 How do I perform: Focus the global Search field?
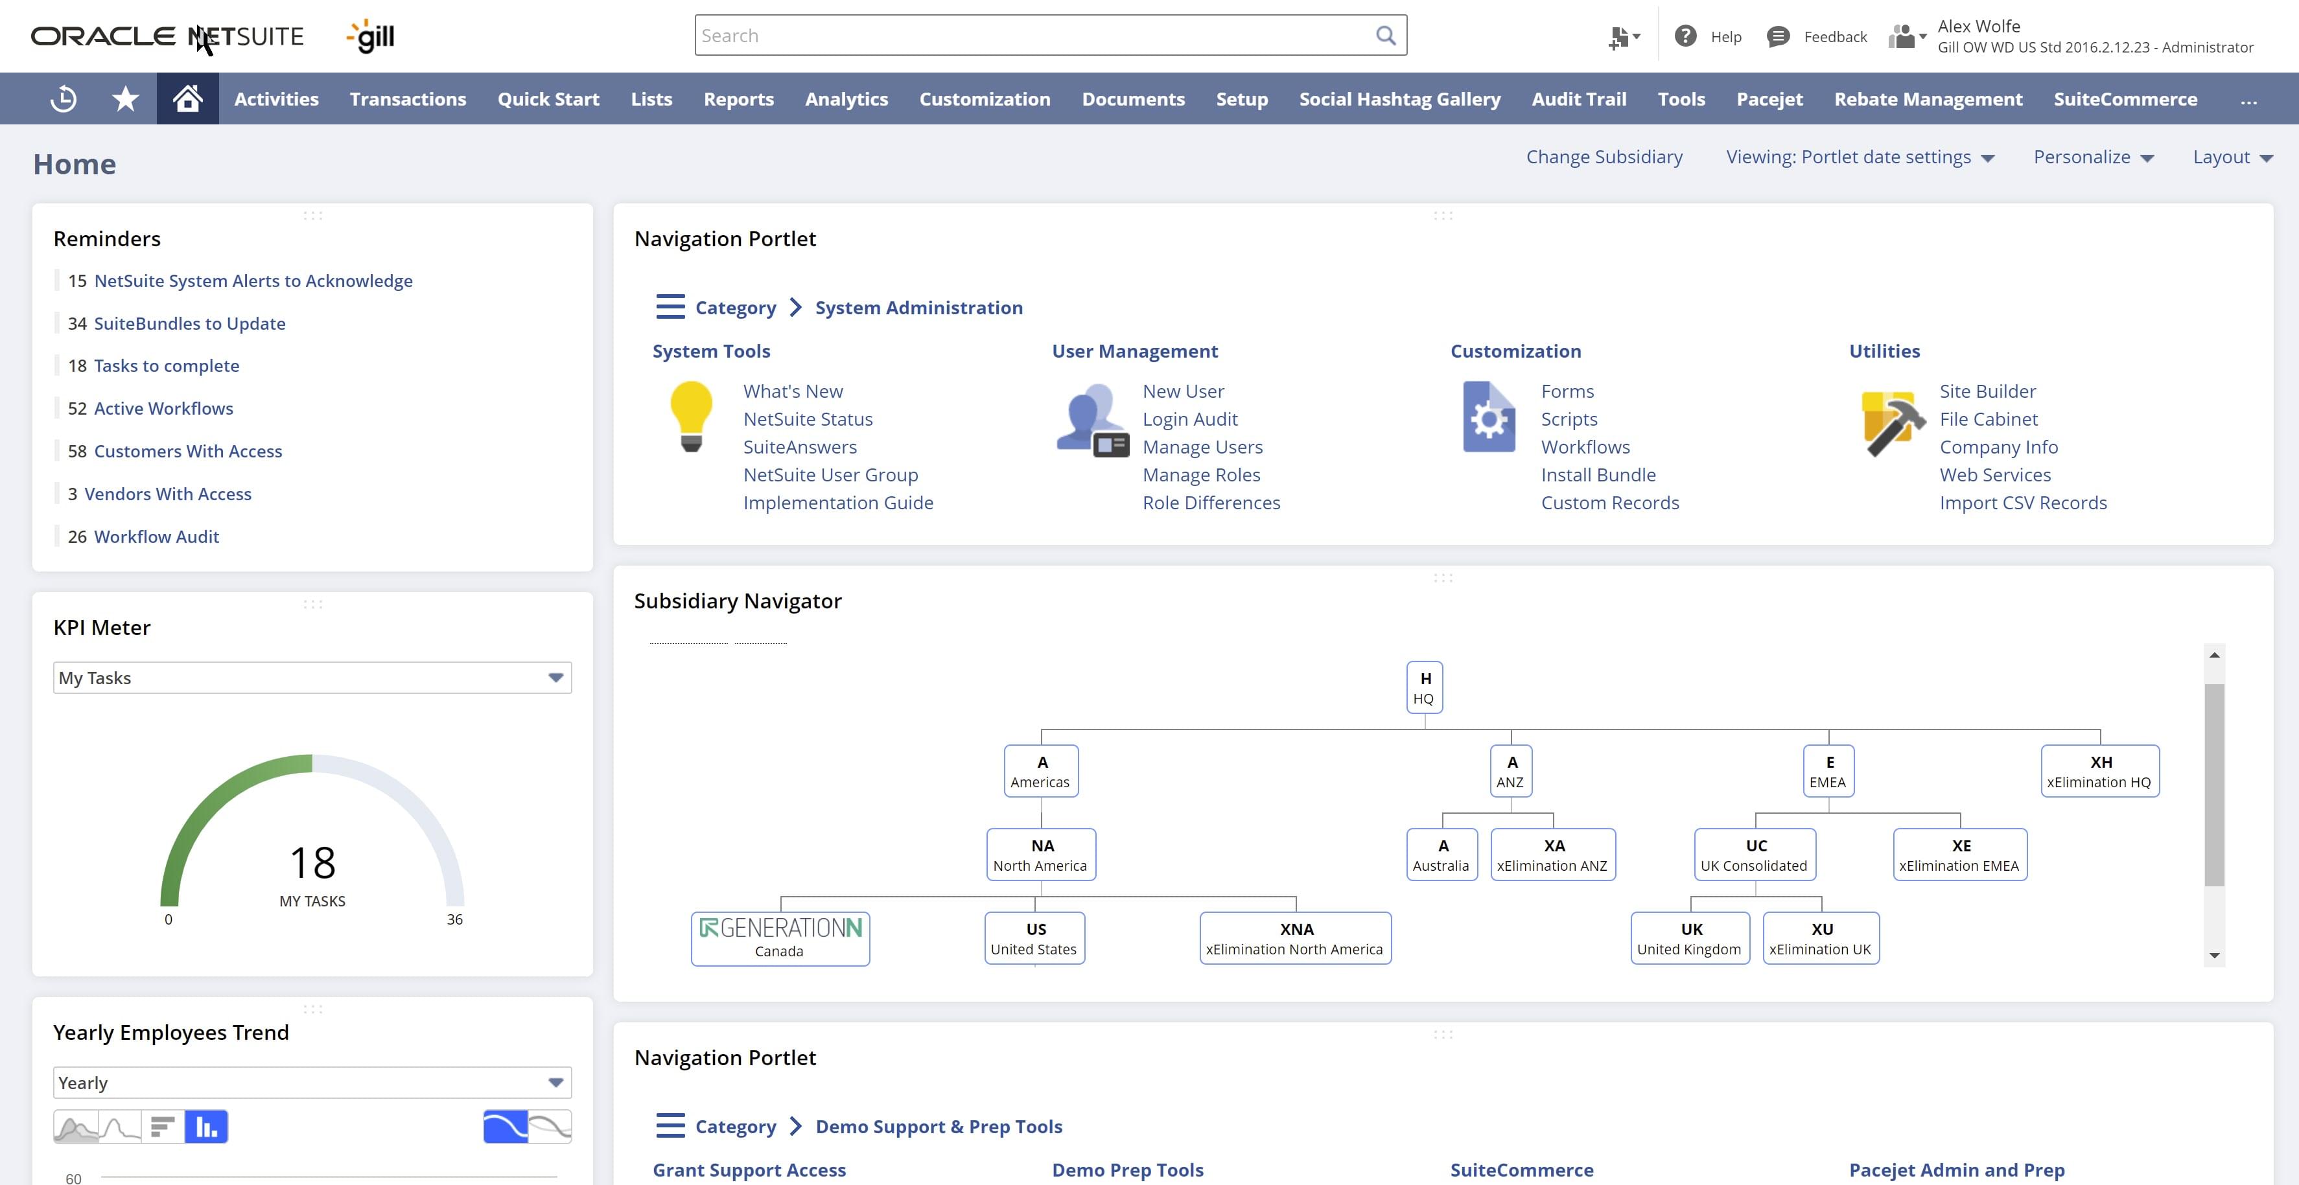(1051, 36)
